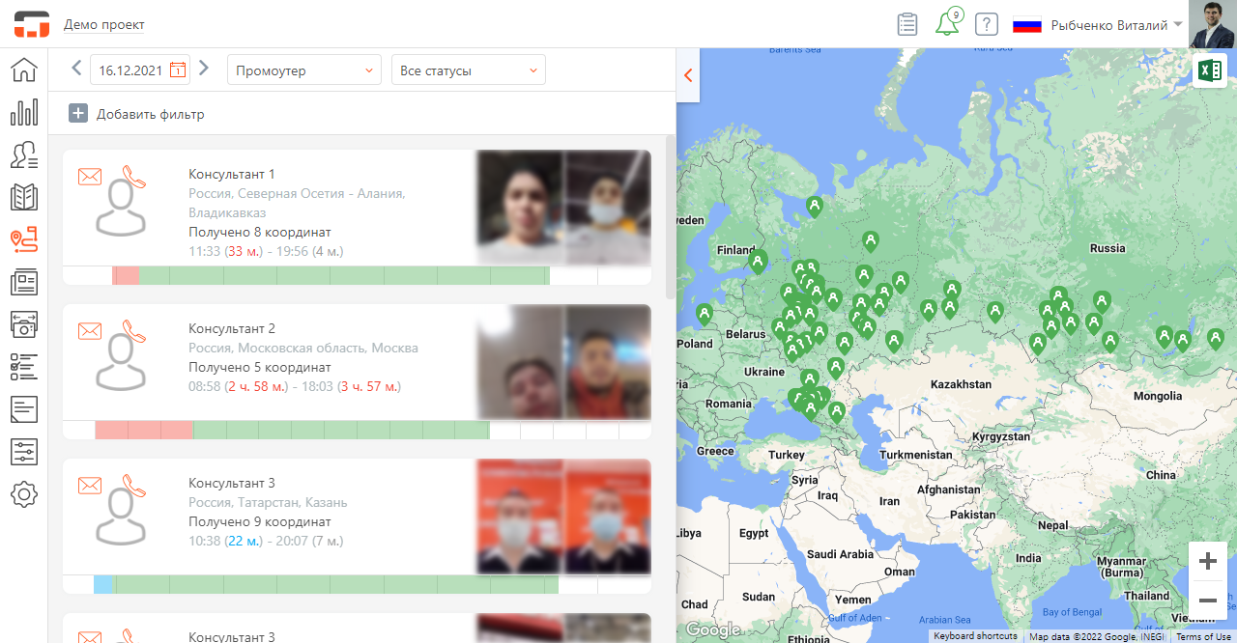The height and width of the screenshot is (643, 1237).
Task: Open the Keyboard shortcuts map link
Action: pos(975,636)
